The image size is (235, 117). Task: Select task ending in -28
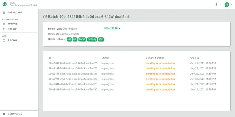coord(73,79)
